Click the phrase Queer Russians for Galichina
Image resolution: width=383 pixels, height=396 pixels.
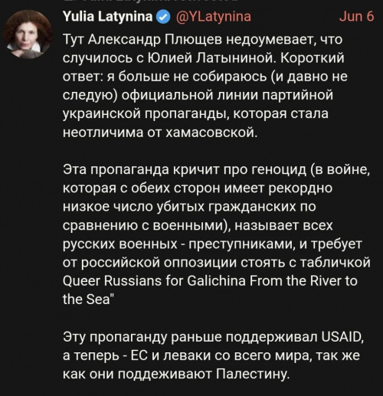(x=154, y=281)
